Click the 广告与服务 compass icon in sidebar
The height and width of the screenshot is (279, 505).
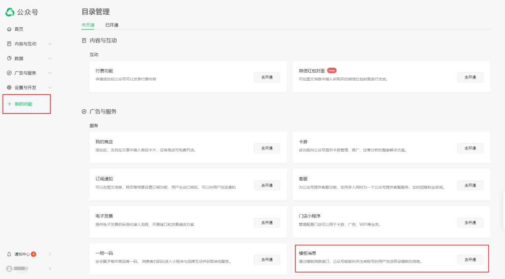click(9, 73)
